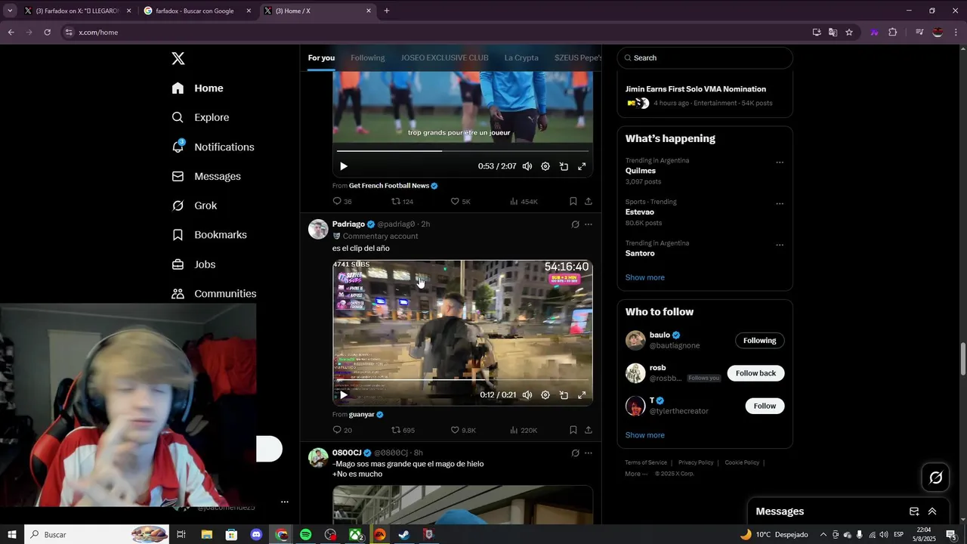
Task: Open more options on 0800CJ post
Action: [x=589, y=453]
